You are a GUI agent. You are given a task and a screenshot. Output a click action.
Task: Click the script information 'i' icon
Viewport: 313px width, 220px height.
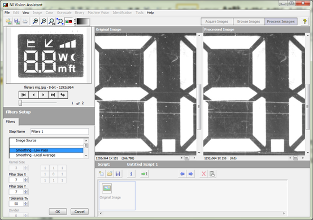pyautogui.click(x=131, y=174)
